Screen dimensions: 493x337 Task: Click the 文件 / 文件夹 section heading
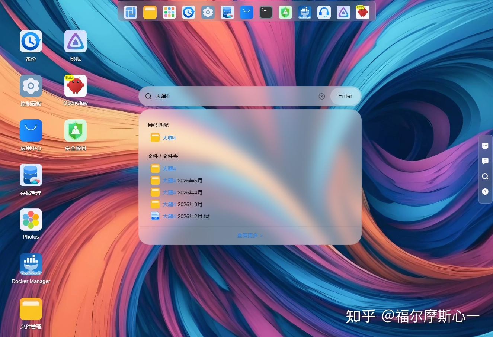point(163,156)
